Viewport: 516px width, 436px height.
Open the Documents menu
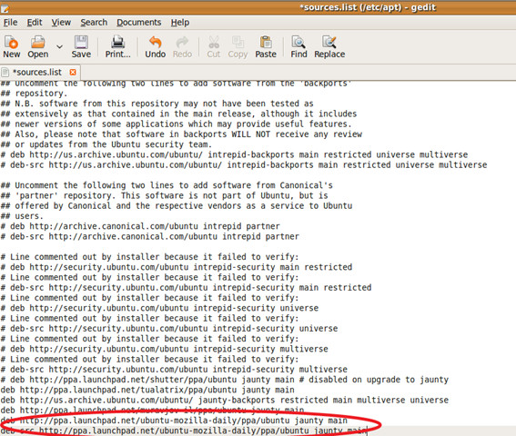(139, 23)
